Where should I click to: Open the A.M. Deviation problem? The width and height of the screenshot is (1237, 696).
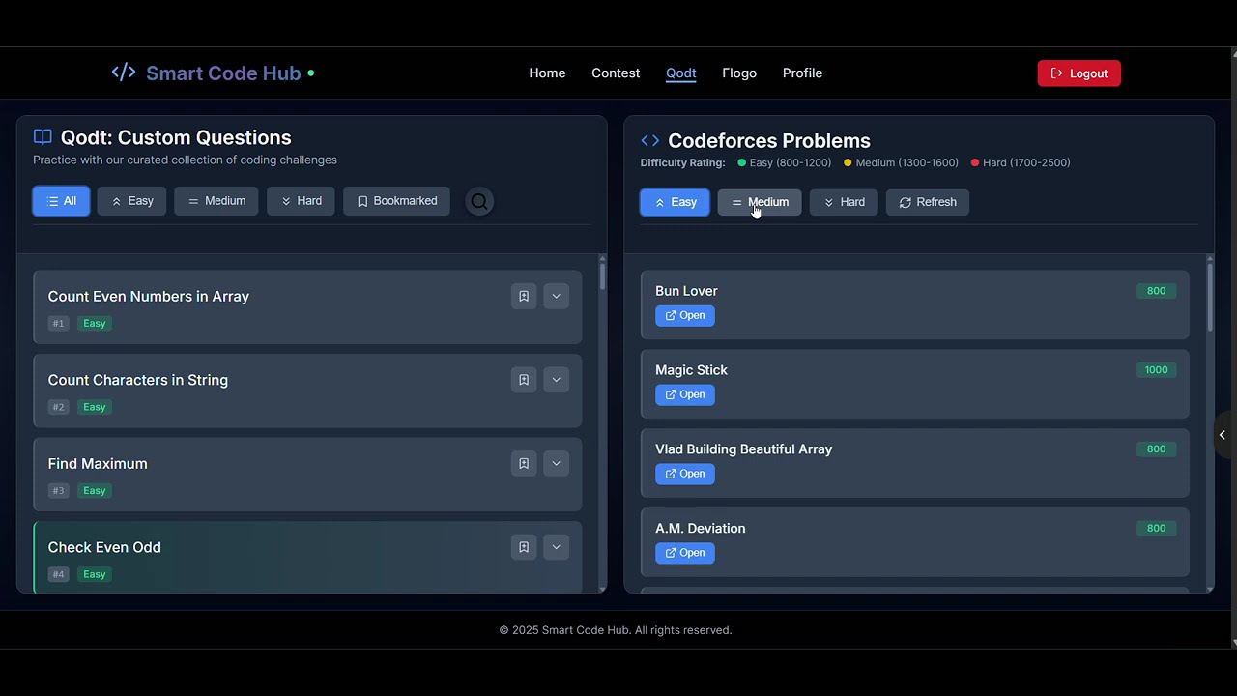[685, 553]
